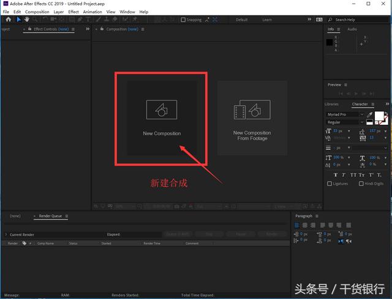Apply Faux Bold style button
The width and height of the screenshot is (392, 299).
pos(336,175)
